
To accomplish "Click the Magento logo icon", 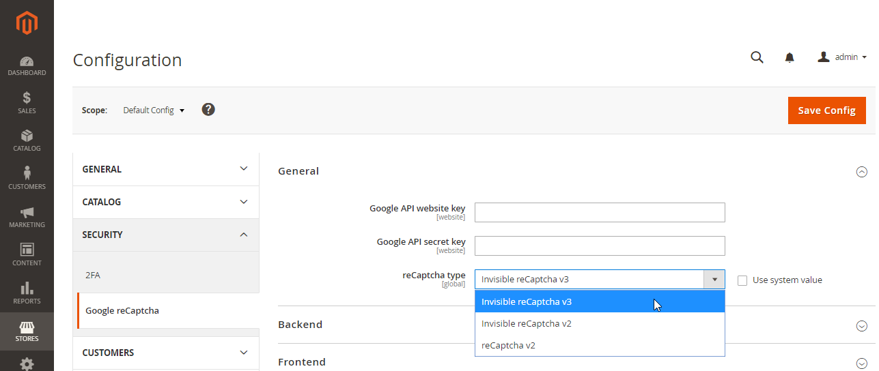I will [x=27, y=23].
